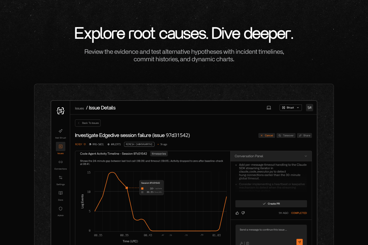Click the COMPLETED status text
This screenshot has width=368, height=245.
tap(299, 213)
